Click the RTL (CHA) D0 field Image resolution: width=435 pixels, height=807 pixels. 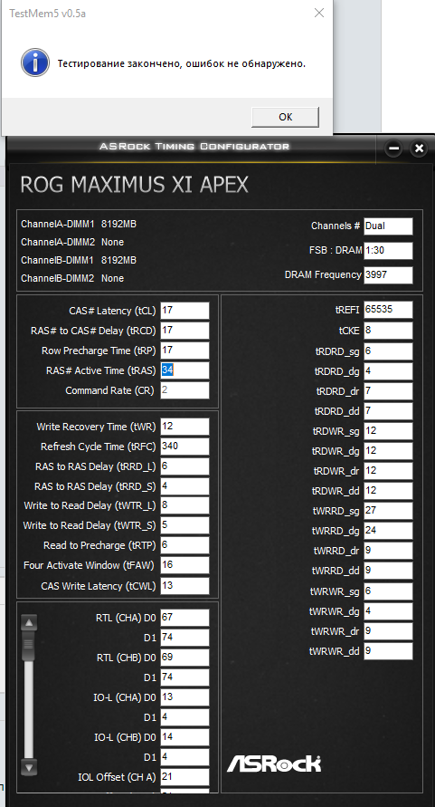[x=184, y=618]
